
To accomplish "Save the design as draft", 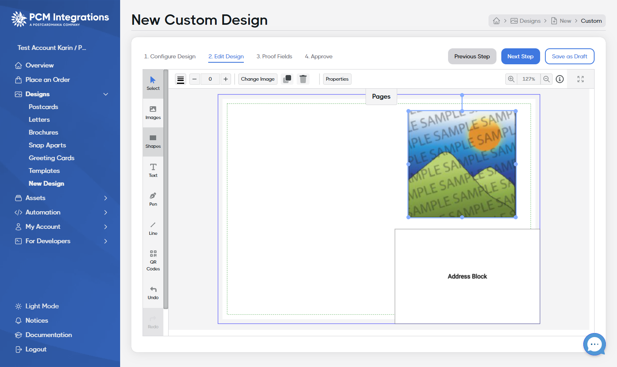I will (569, 56).
